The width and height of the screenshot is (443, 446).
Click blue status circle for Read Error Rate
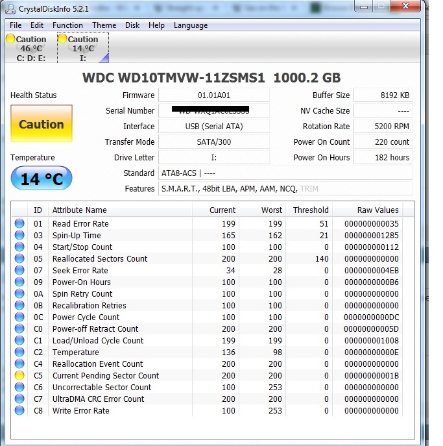point(19,224)
